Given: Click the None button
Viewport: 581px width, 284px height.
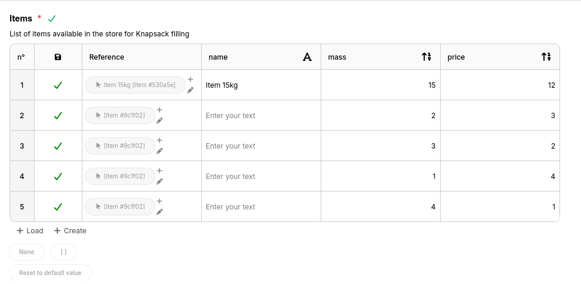Looking at the screenshot, I should pyautogui.click(x=27, y=252).
